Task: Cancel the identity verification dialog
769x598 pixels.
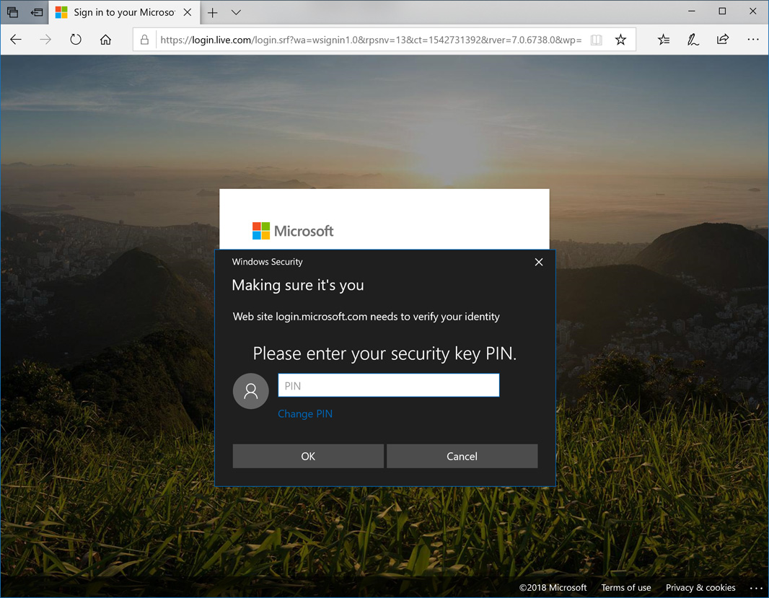Action: 462,456
